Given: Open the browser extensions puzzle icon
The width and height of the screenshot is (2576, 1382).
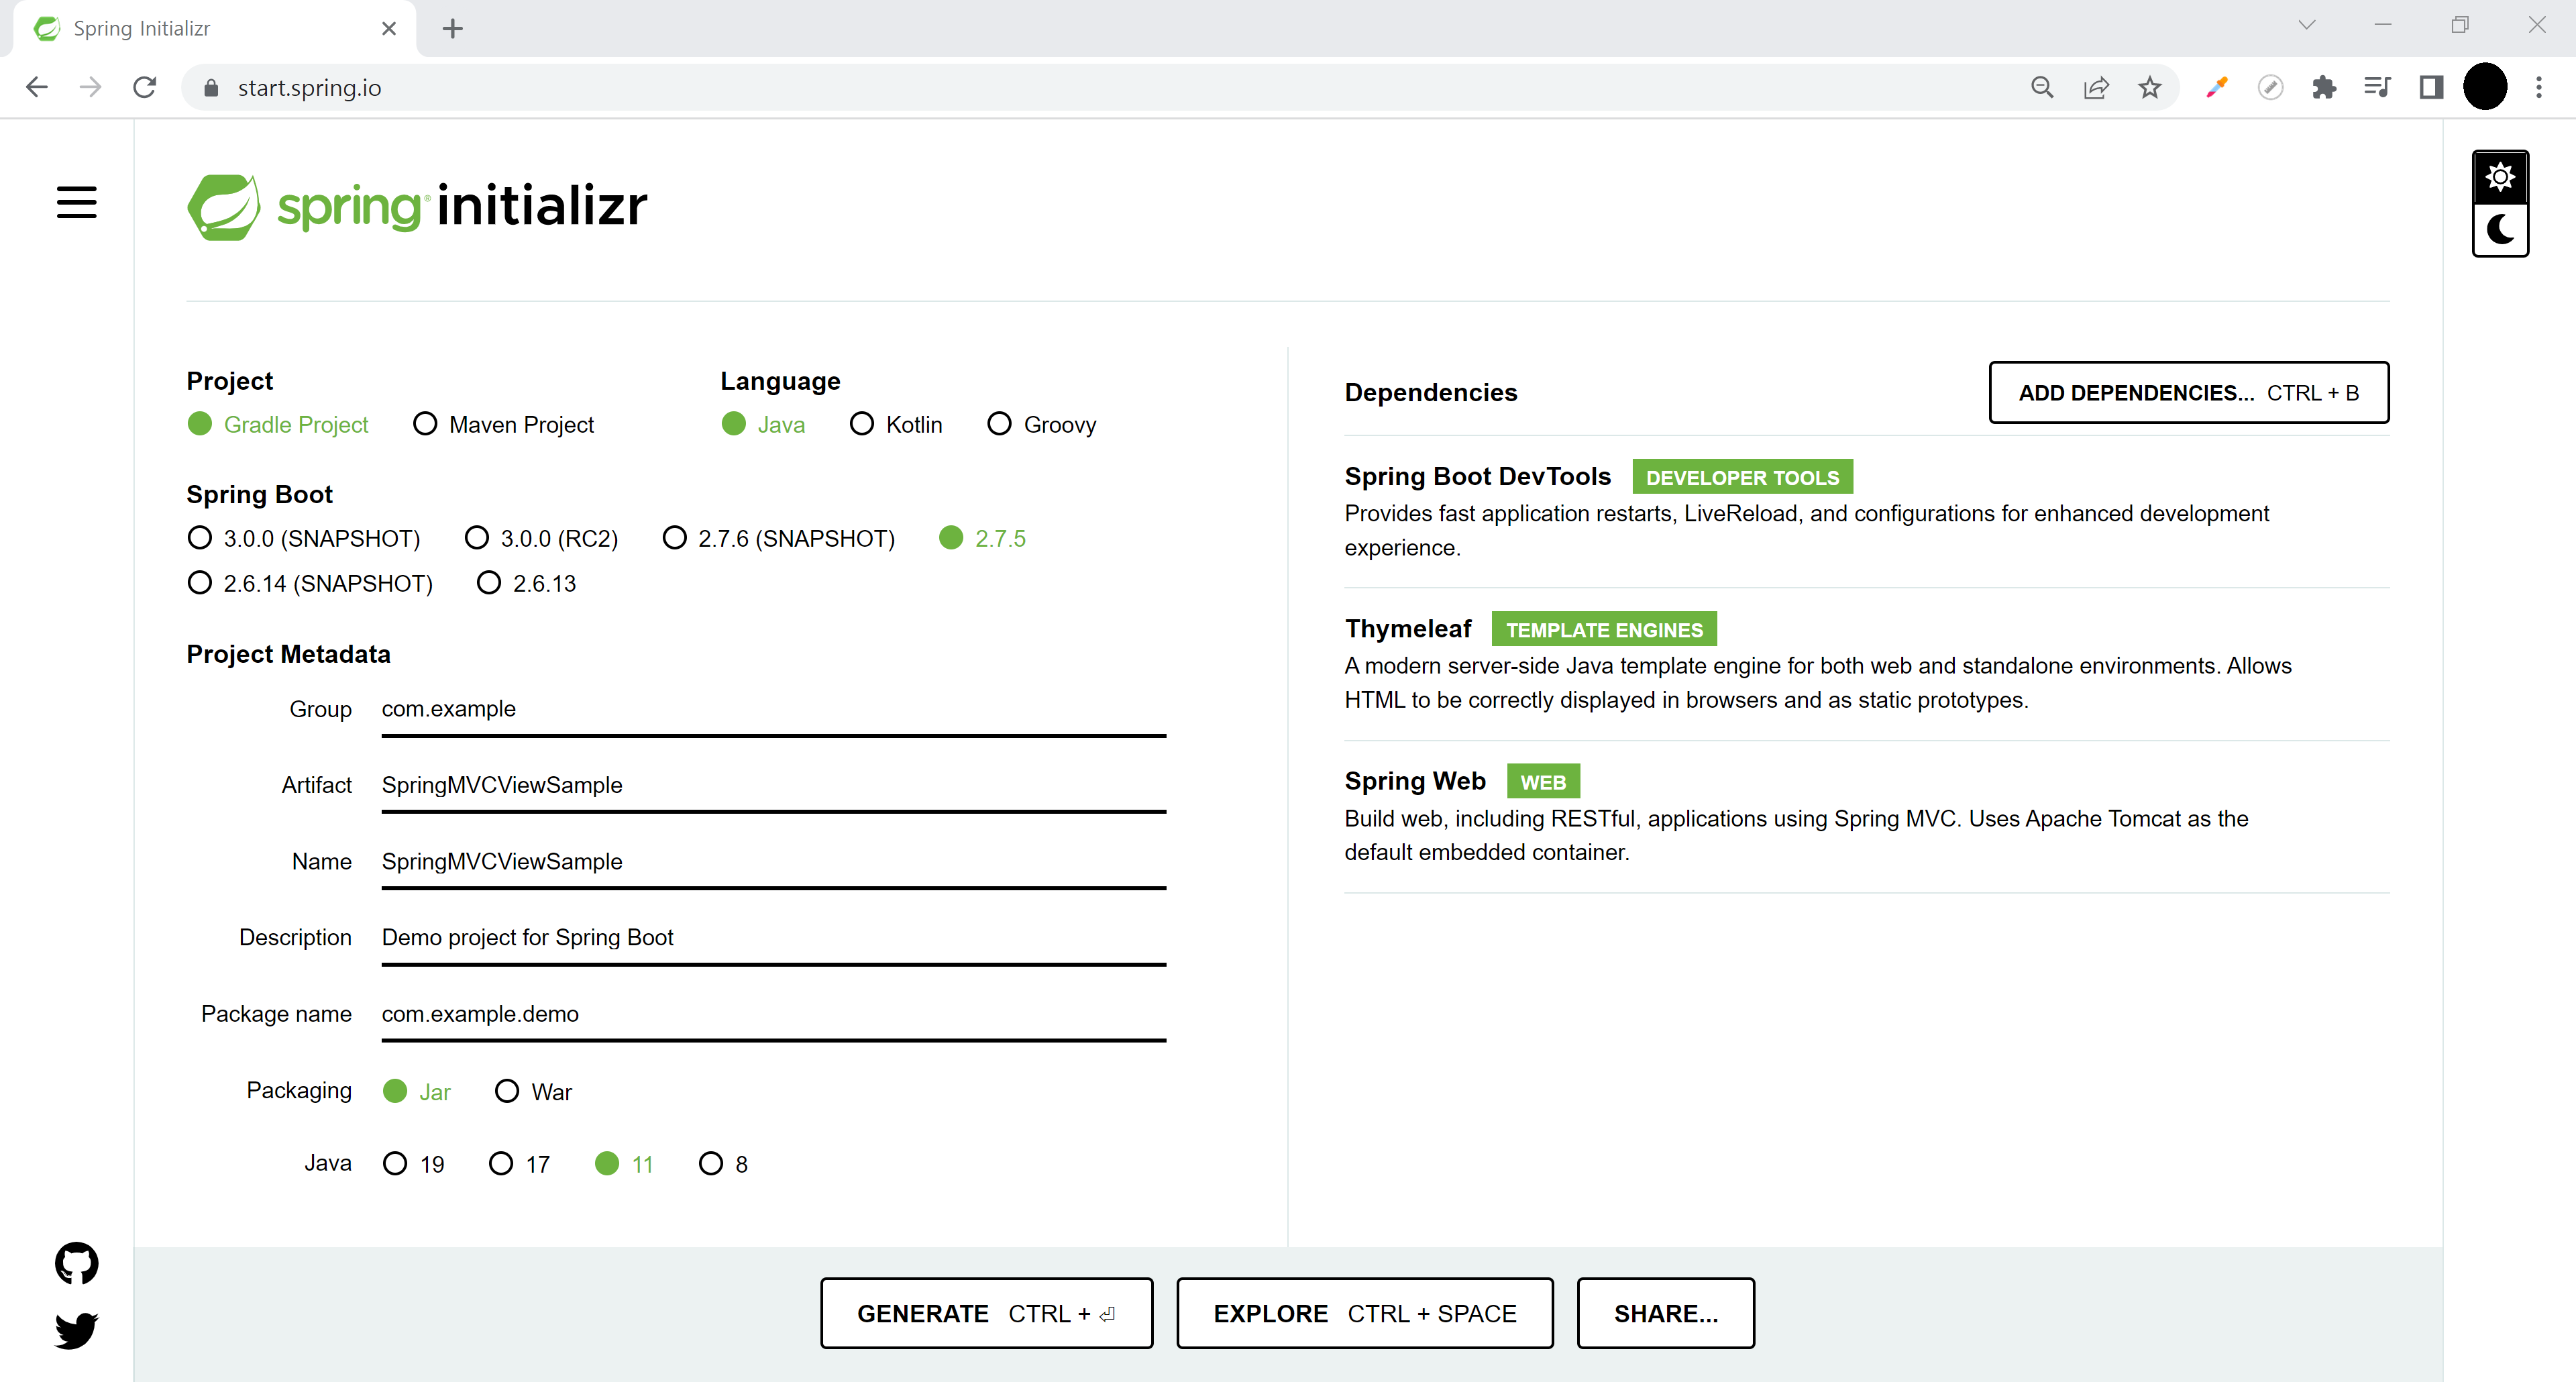Looking at the screenshot, I should [x=2324, y=88].
